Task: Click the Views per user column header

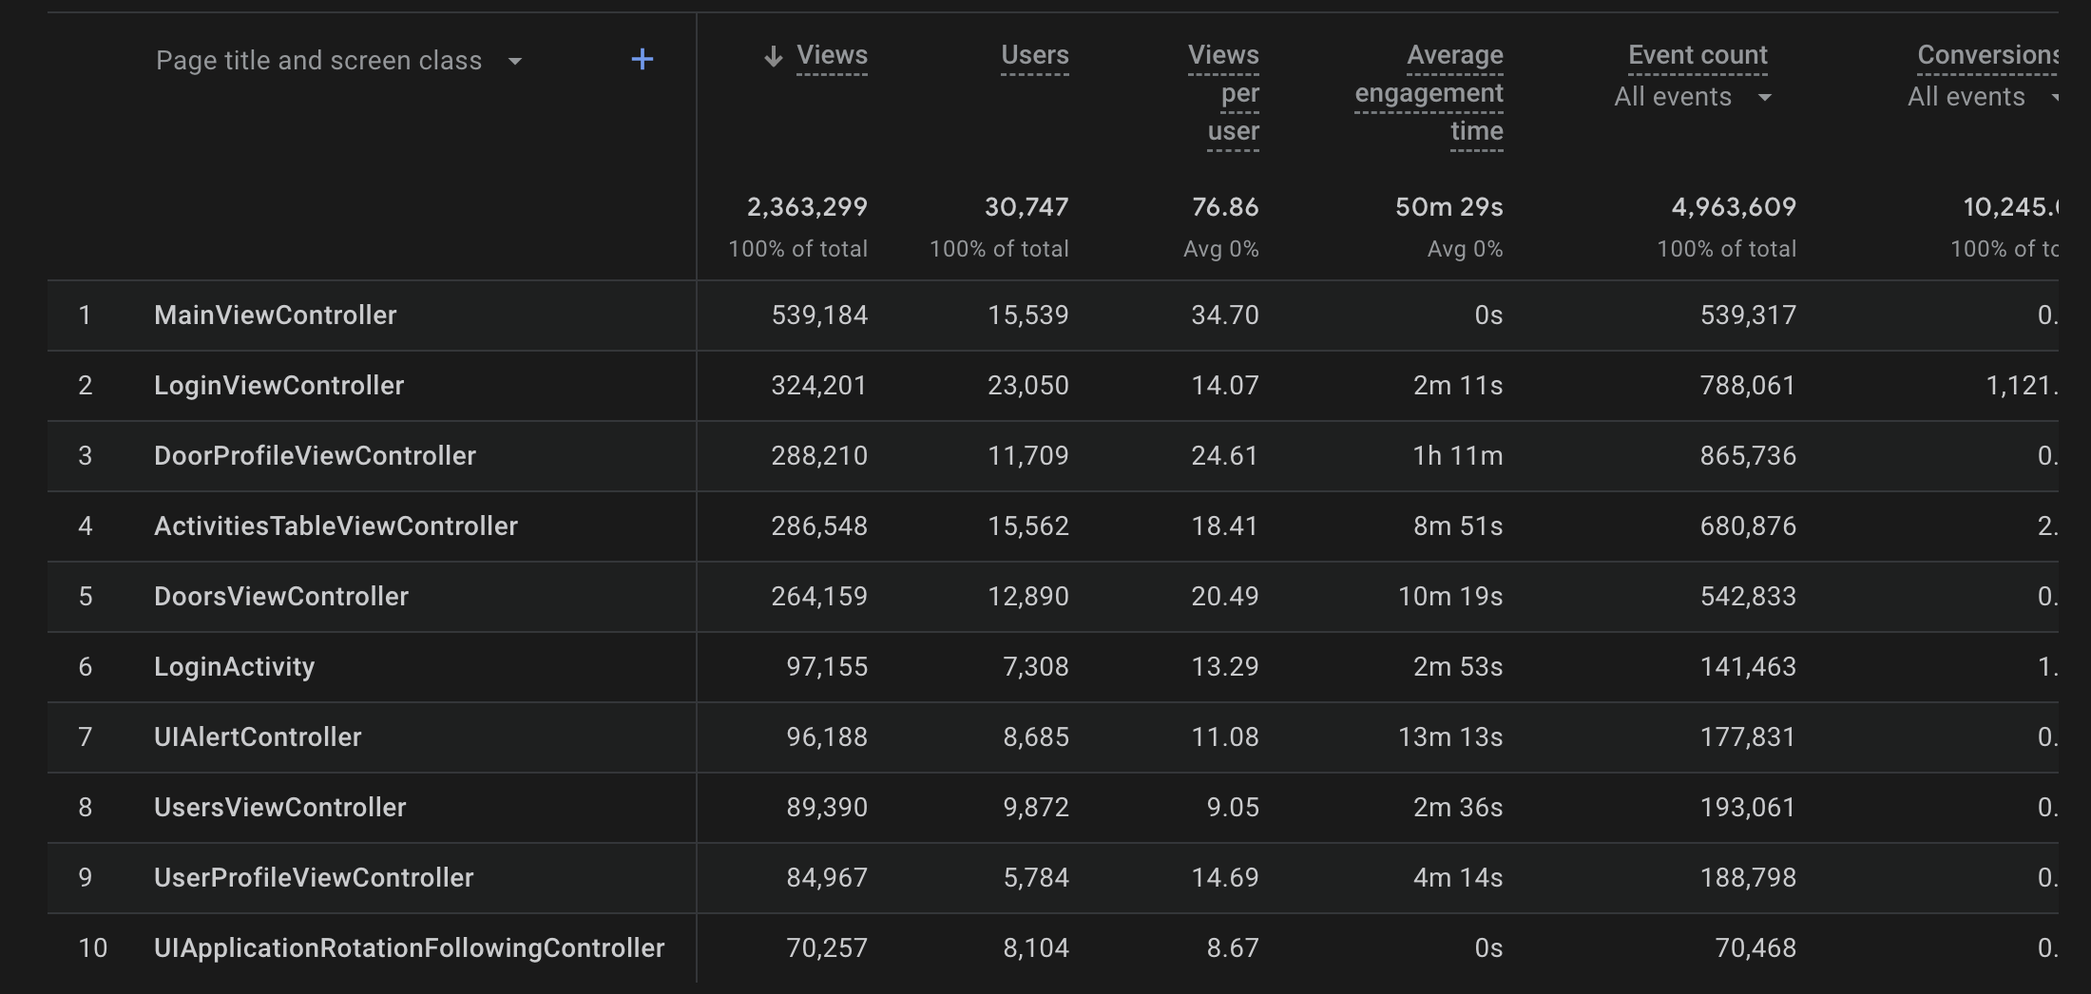Action: [1224, 93]
